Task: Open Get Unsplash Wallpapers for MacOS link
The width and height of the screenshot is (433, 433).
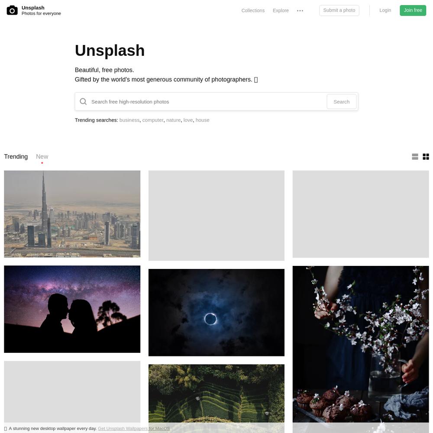Action: [134, 428]
